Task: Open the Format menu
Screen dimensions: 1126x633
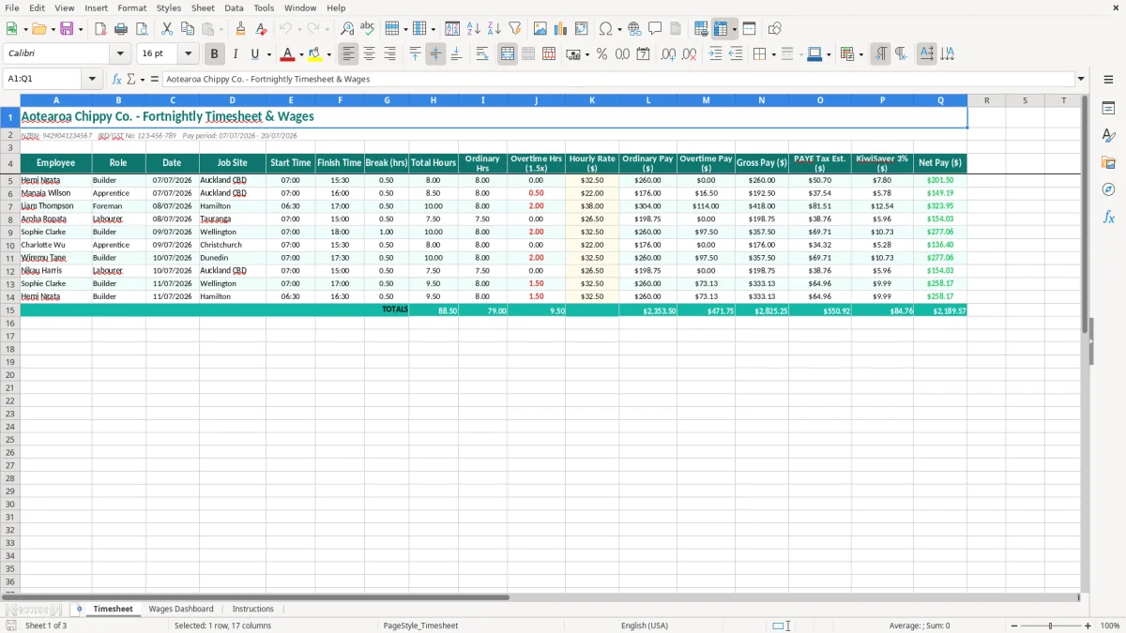Action: point(132,8)
